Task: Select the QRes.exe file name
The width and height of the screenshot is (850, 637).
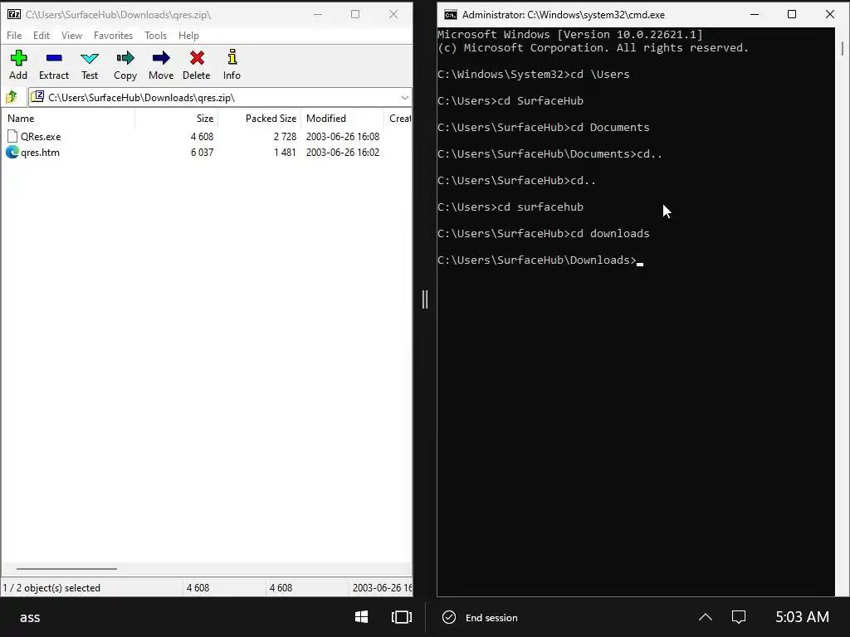Action: coord(41,137)
